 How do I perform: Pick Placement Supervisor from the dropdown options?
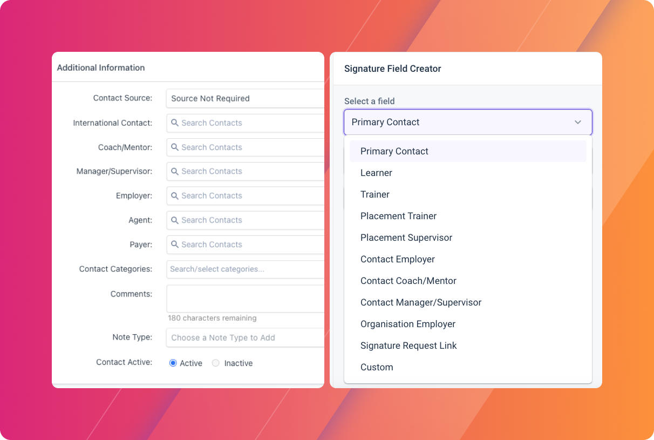[x=406, y=238]
